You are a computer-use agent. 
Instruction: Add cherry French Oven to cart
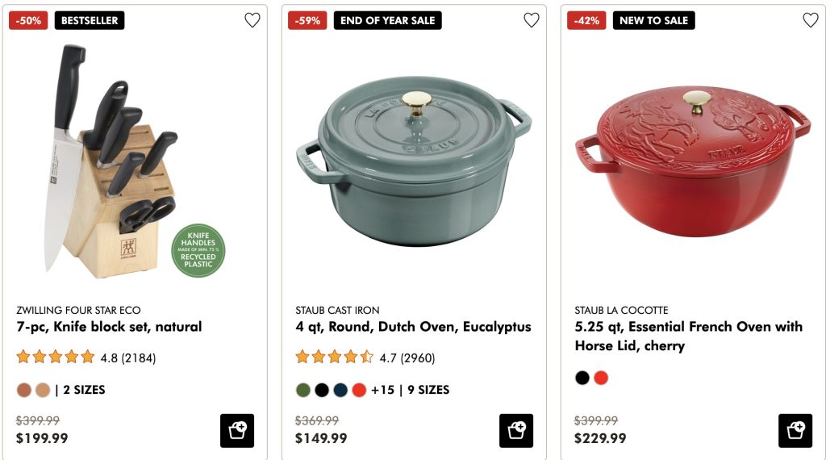point(795,431)
